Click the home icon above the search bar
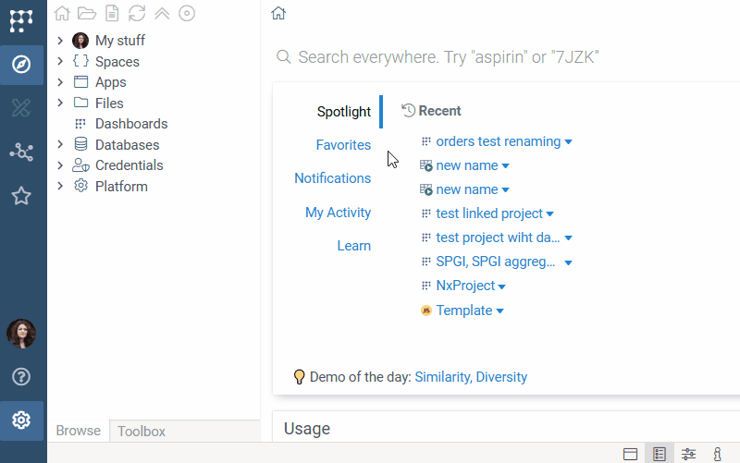This screenshot has height=463, width=740. [x=278, y=13]
